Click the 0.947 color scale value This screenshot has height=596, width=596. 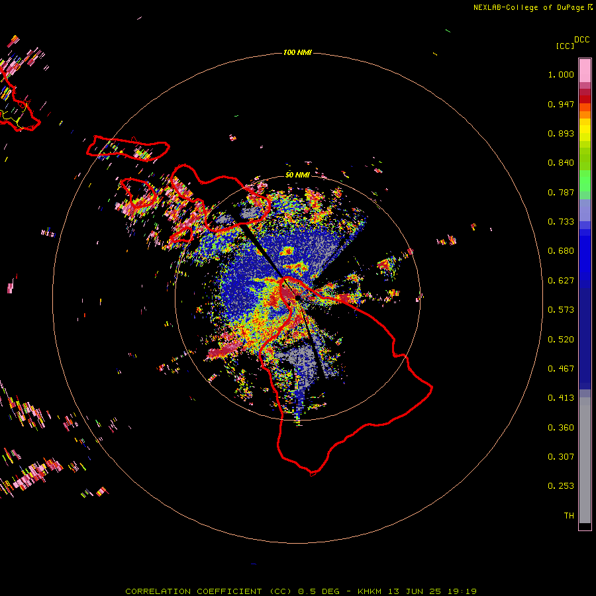[x=561, y=104]
